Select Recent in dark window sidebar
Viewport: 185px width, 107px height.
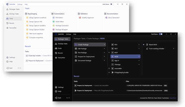pos(62,53)
